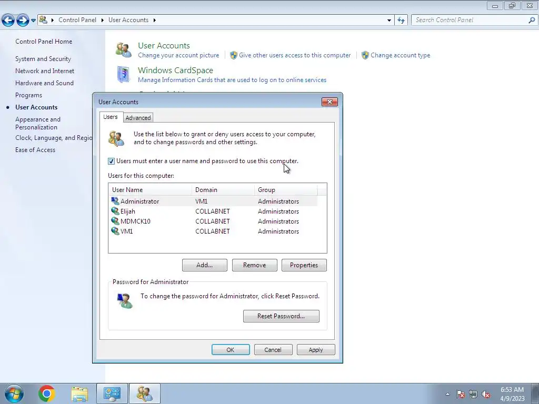539x404 pixels.
Task: Open System and Security category
Action: [x=43, y=59]
